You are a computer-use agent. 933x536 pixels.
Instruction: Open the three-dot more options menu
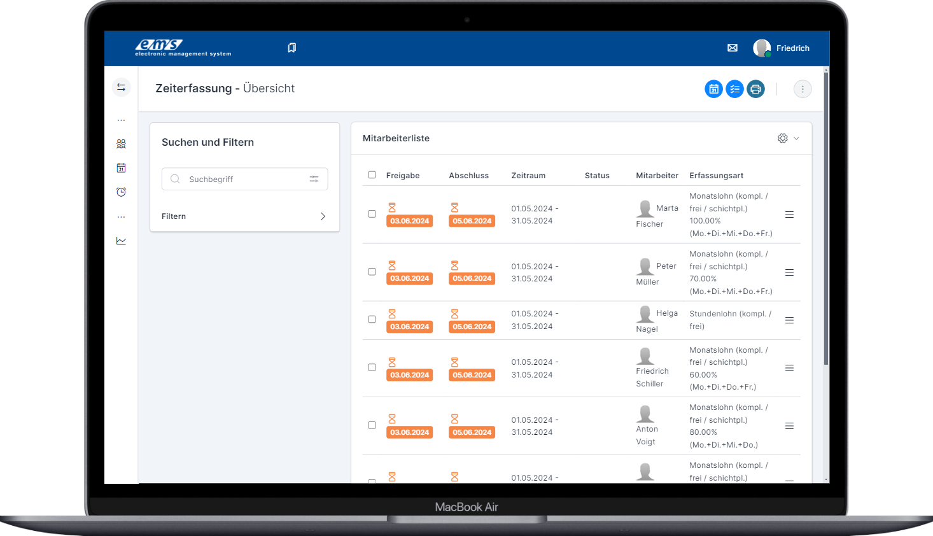point(803,89)
